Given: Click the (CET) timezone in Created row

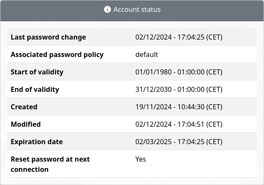Looking at the screenshot, I should tap(214, 107).
